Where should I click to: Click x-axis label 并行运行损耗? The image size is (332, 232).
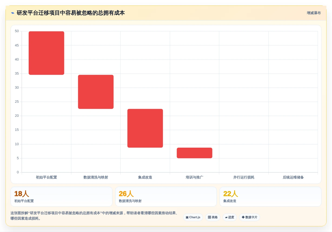244,177
